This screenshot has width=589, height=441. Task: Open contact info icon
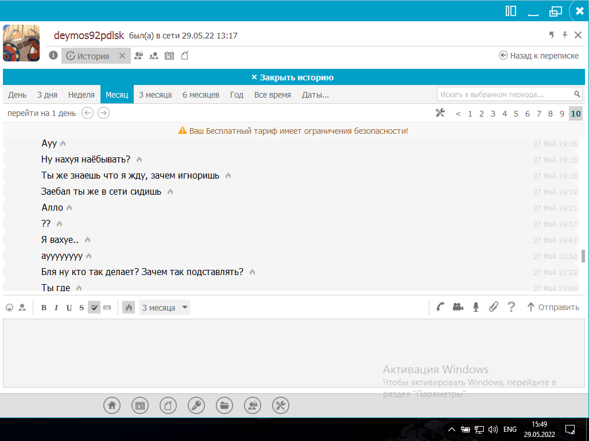[53, 56]
